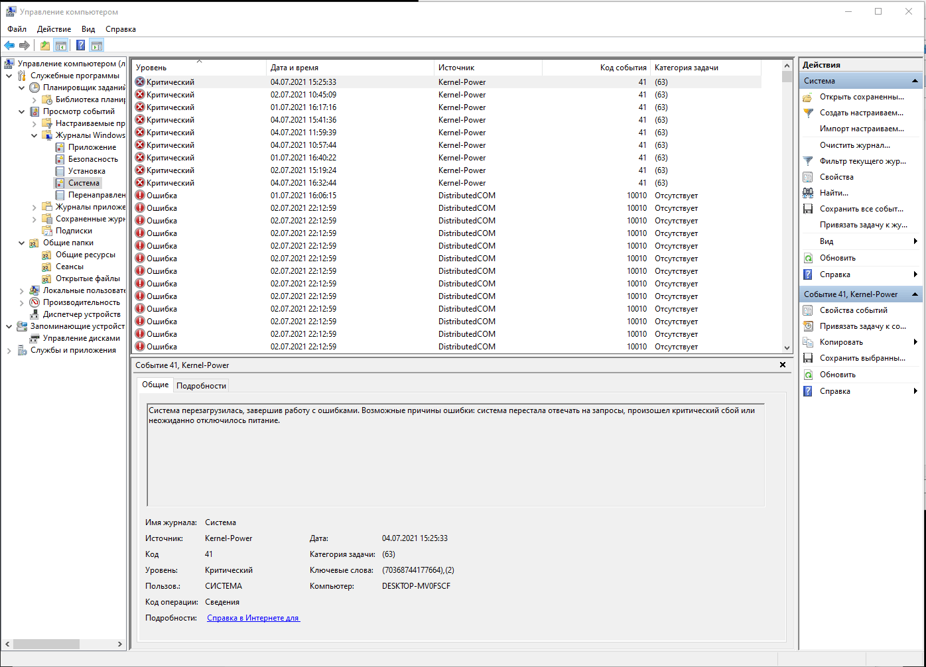Open the Вид menu in menu bar
This screenshot has width=926, height=667.
point(88,29)
